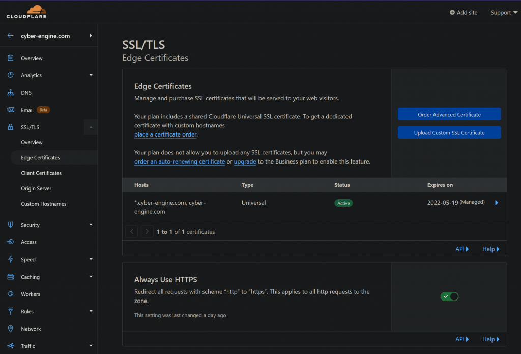Image resolution: width=521 pixels, height=354 pixels.
Task: Click the Order Advanced Certificate button
Action: 449,115
